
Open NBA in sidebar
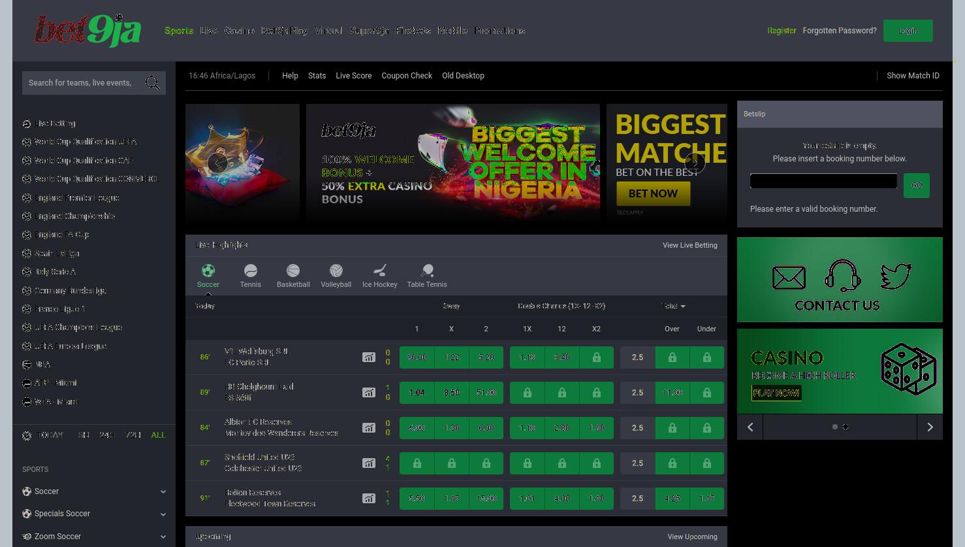(42, 364)
